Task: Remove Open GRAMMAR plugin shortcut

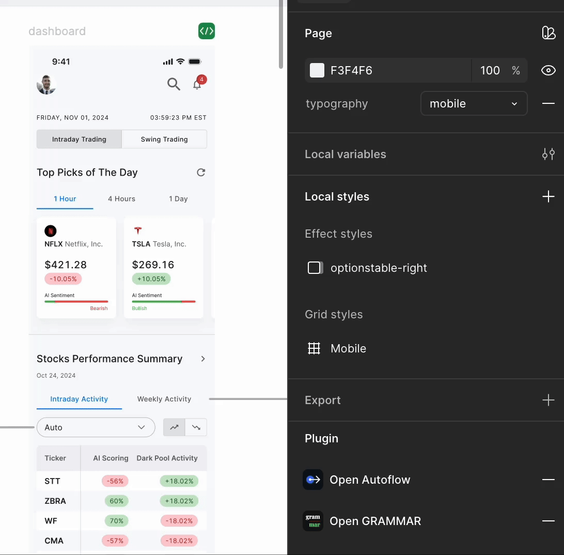Action: (548, 521)
